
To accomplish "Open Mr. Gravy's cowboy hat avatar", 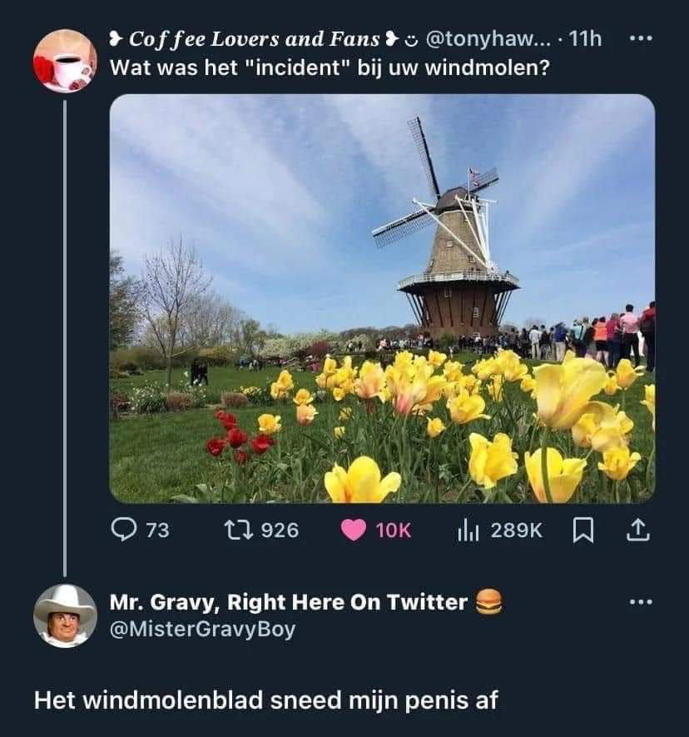I will 65,615.
